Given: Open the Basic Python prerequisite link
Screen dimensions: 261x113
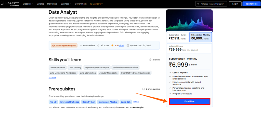Looking at the screenshot, I should click(x=89, y=102).
